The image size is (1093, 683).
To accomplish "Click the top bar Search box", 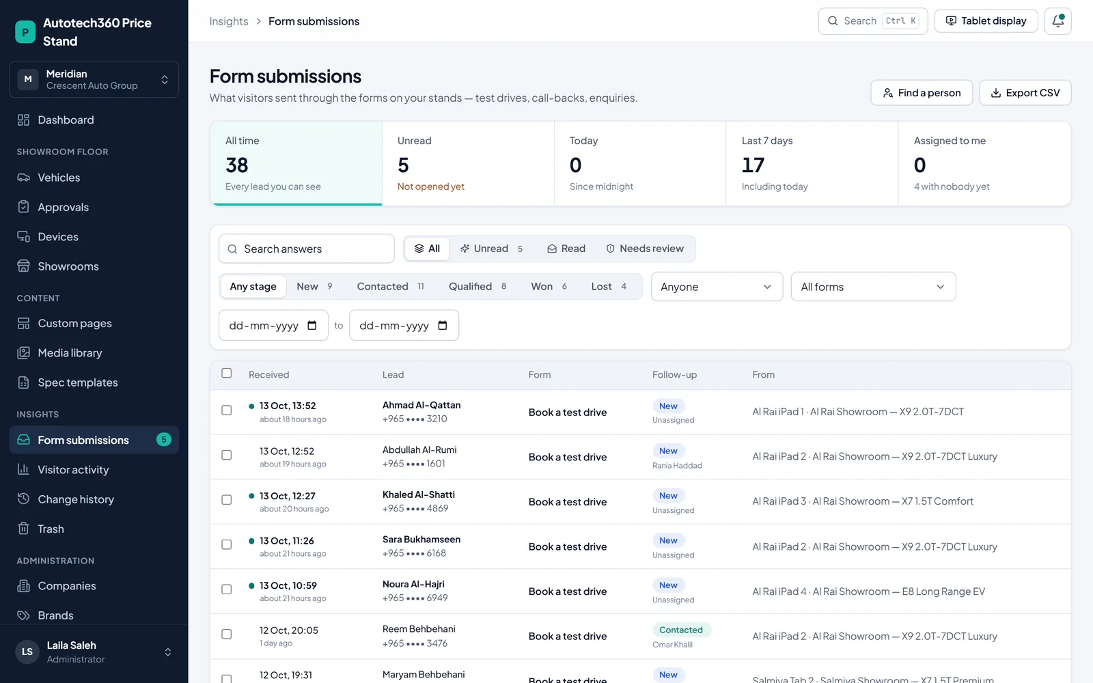I will 873,21.
